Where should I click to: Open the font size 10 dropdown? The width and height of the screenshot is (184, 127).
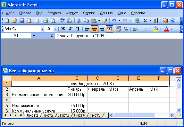click(x=55, y=29)
